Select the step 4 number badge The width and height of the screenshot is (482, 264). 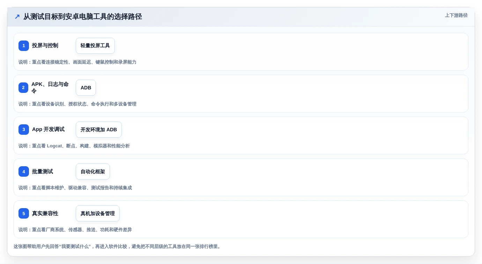tap(24, 171)
